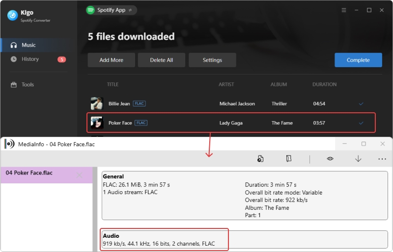This screenshot has height=252, width=393.
Task: Close the 04 Poker Face.flac list entry
Action: click(79, 175)
